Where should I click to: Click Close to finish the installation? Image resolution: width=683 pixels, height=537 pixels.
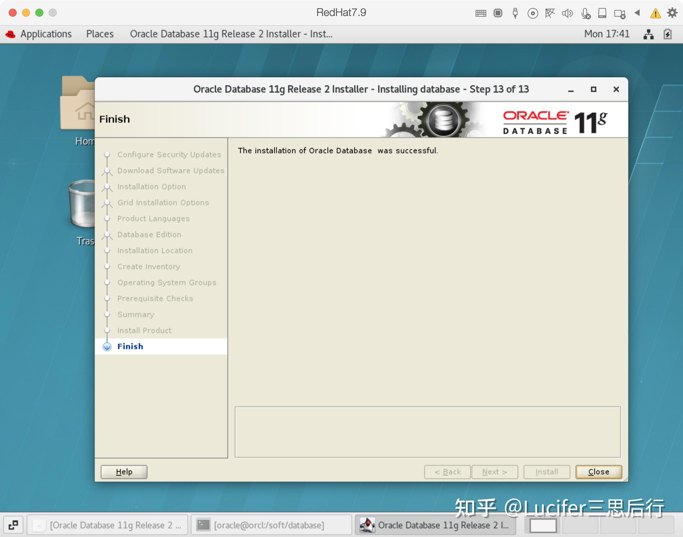coord(598,472)
